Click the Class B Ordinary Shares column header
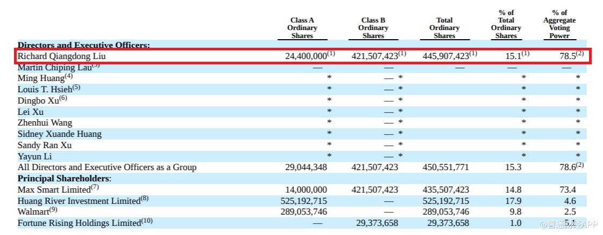Image resolution: width=603 pixels, height=235 pixels. coord(373,28)
